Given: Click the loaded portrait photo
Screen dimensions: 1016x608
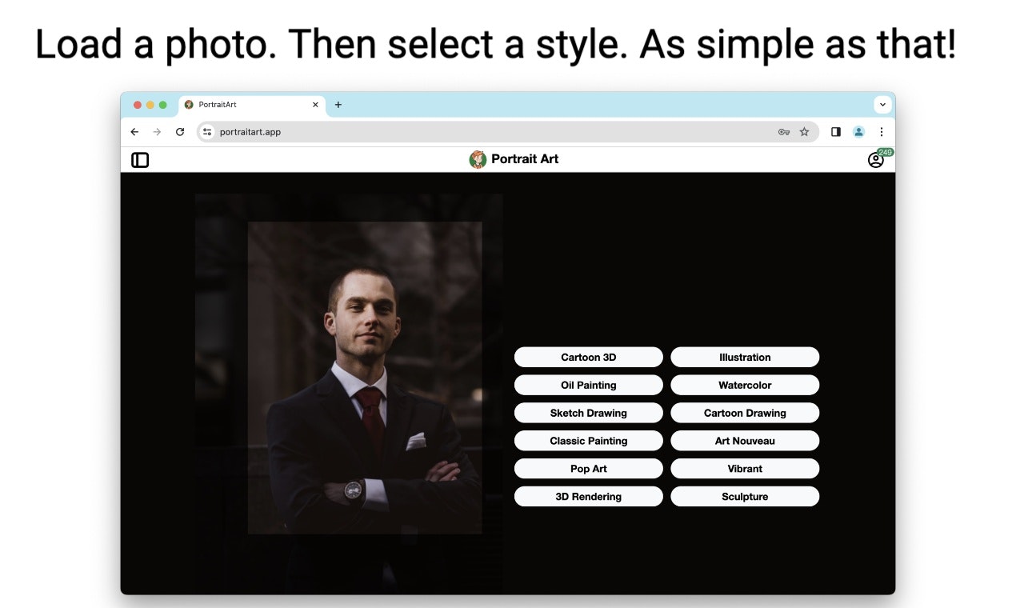Looking at the screenshot, I should pos(365,378).
